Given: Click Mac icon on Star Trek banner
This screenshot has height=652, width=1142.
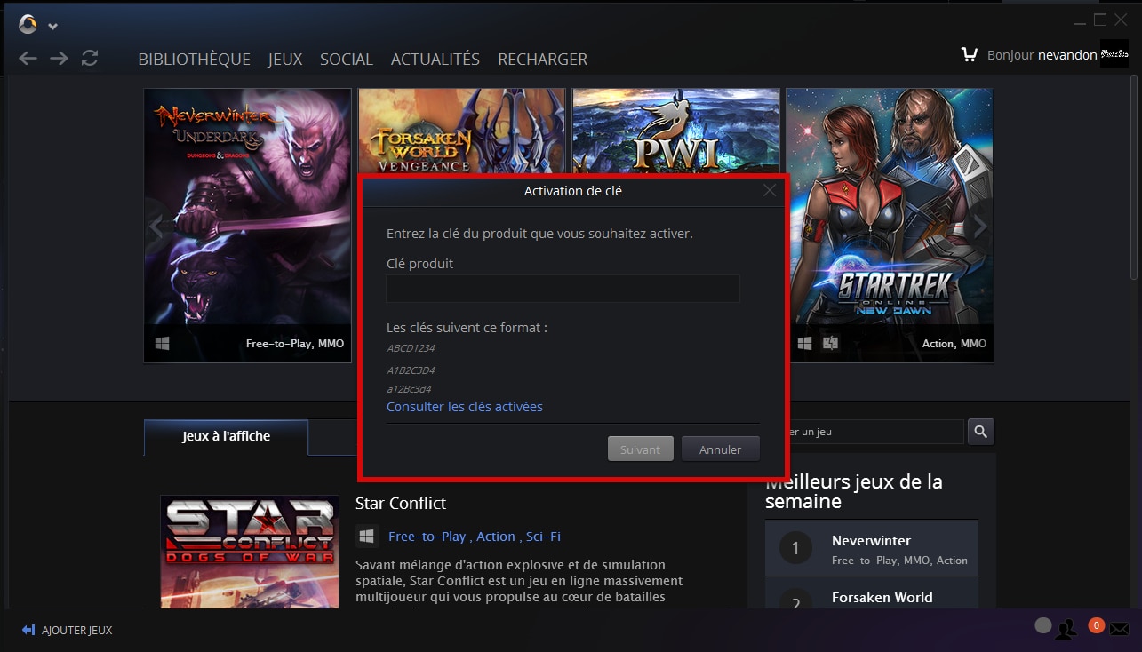Looking at the screenshot, I should click(x=830, y=343).
